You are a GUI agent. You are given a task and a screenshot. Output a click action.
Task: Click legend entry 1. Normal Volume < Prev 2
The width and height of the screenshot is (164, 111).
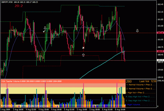point(141,85)
